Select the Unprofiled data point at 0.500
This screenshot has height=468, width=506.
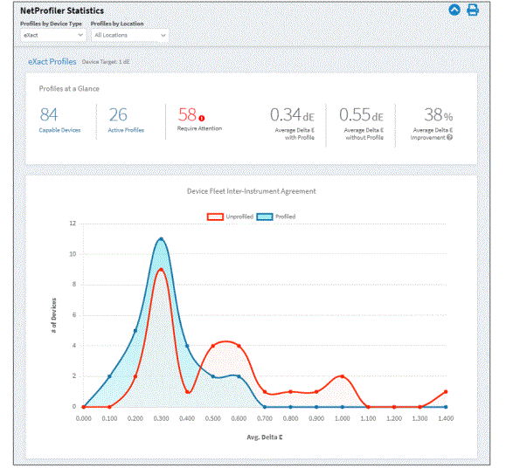tap(213, 346)
